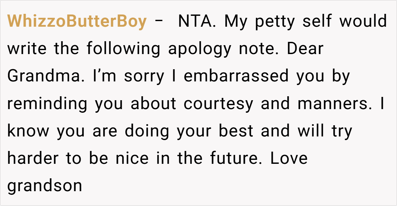Place cursor on the word 'Dear'
Viewport: 397px width, 206px height.
305,49
